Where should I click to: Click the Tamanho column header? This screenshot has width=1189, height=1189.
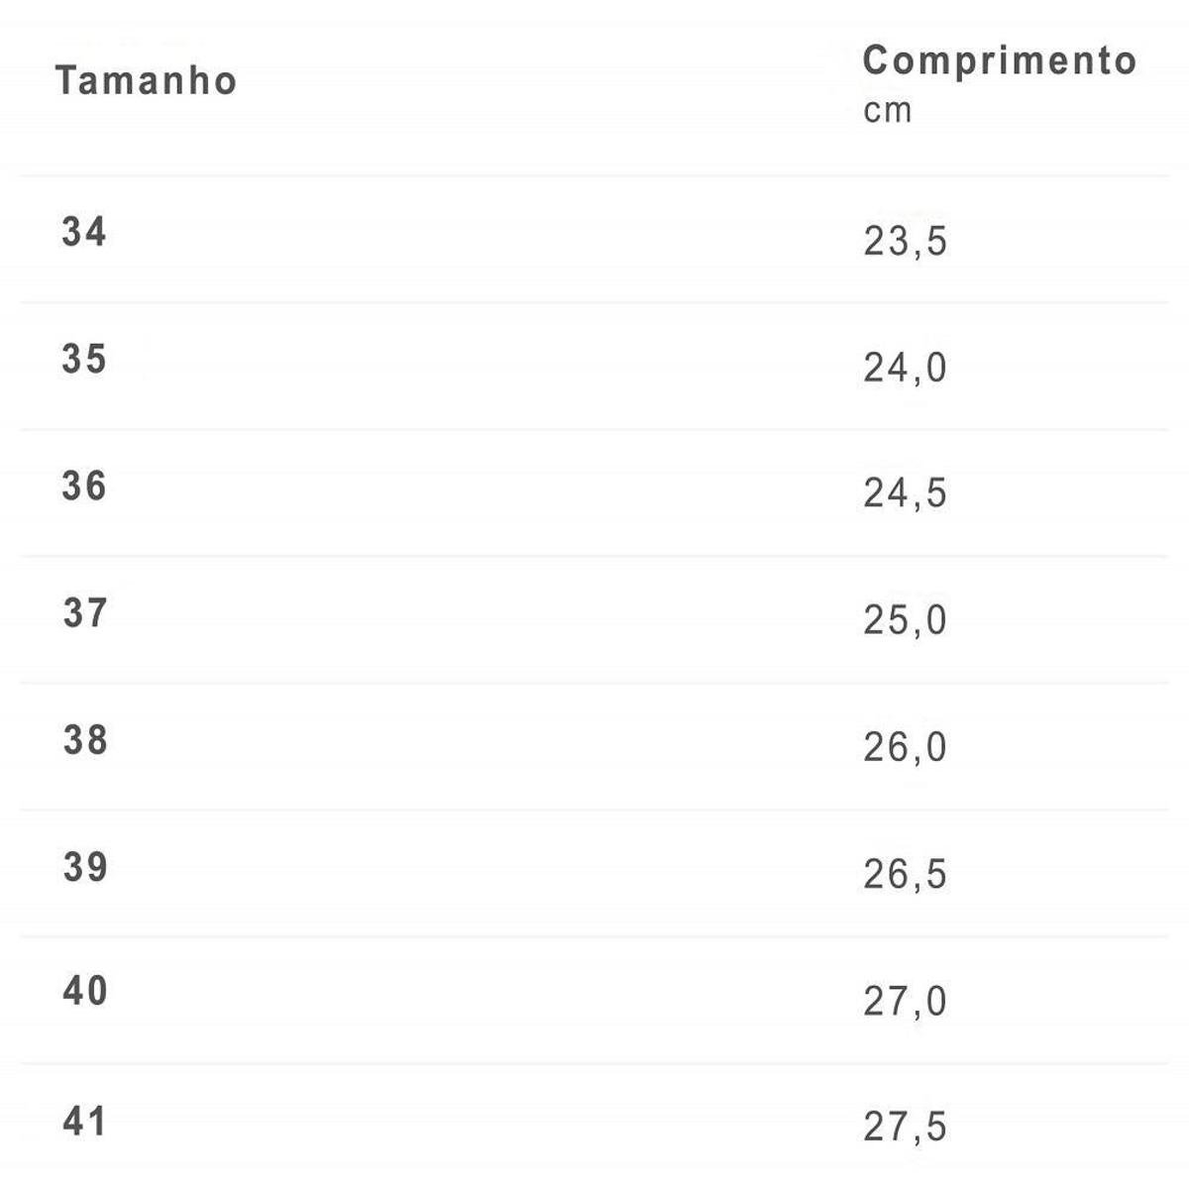pos(146,80)
